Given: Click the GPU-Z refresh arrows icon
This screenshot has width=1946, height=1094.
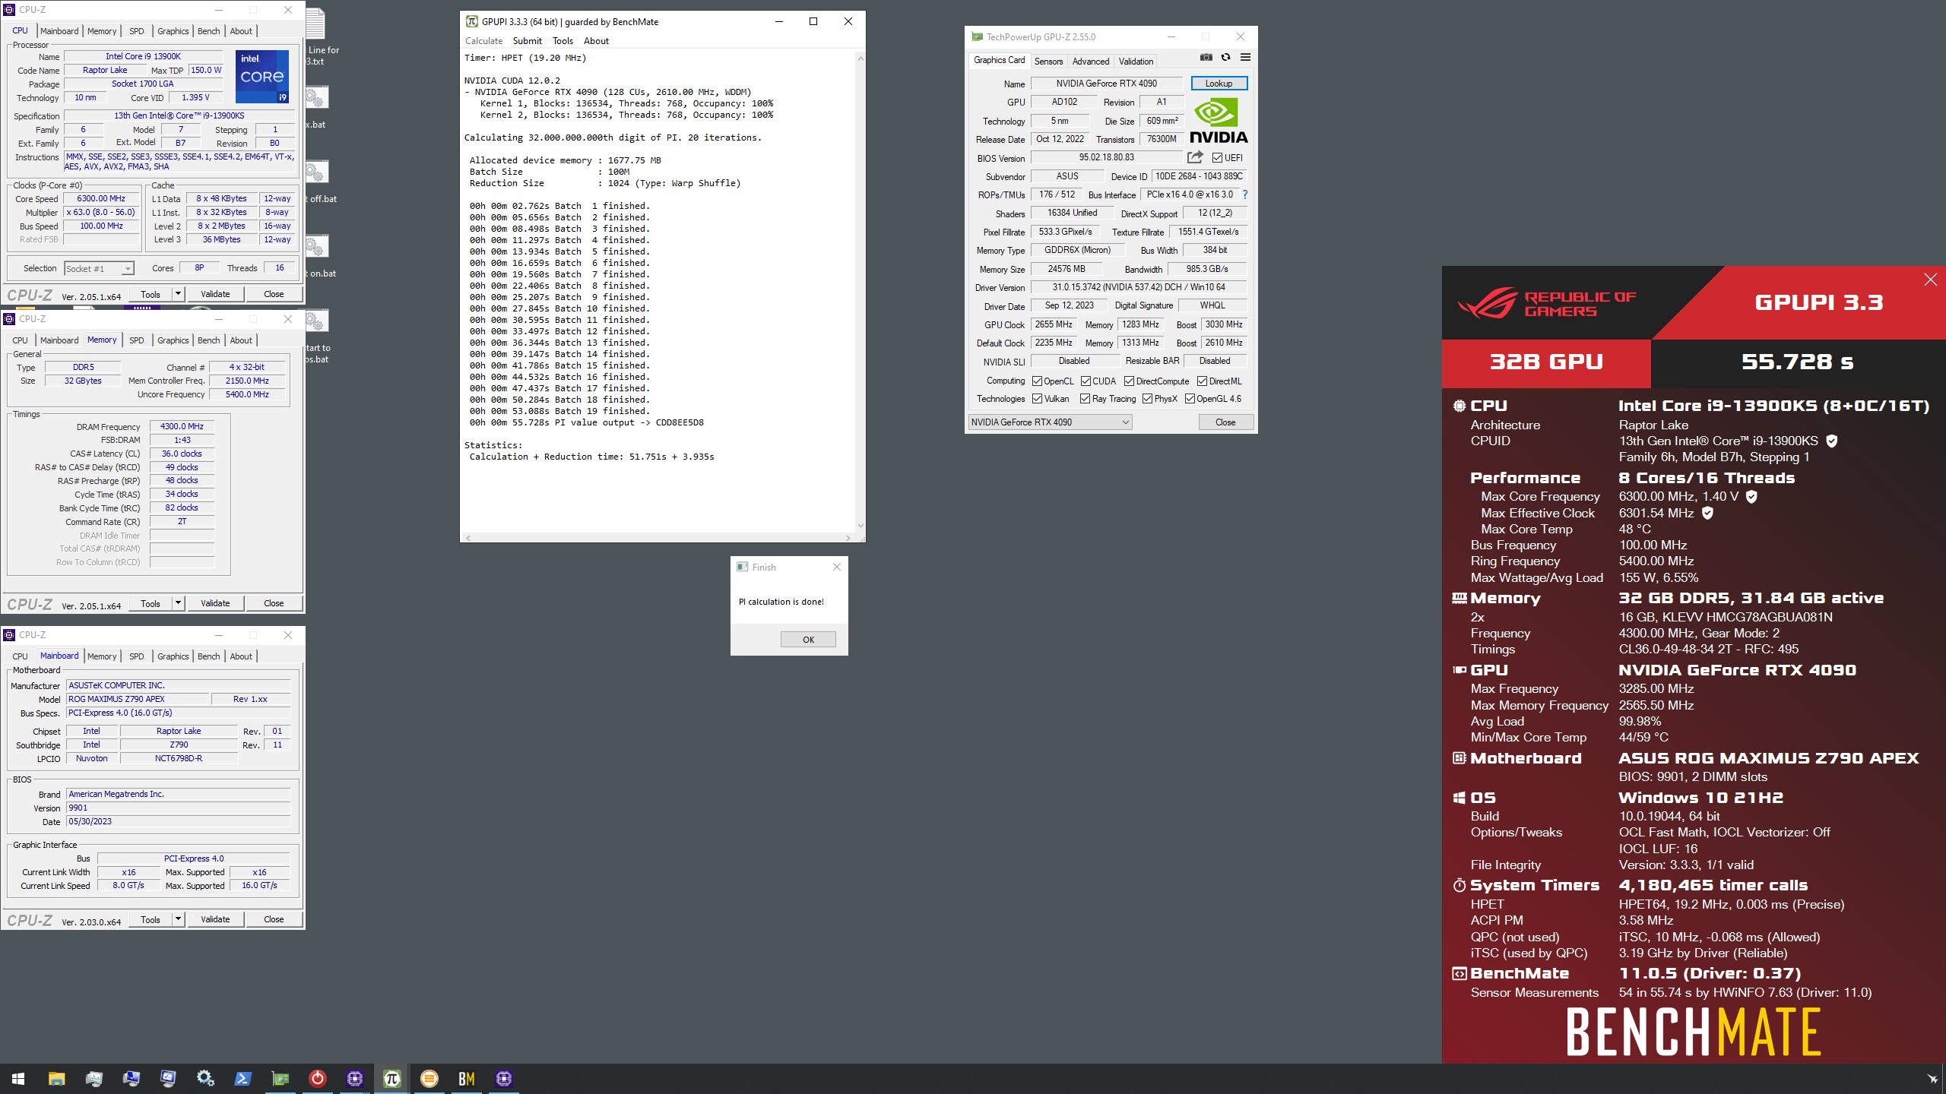Looking at the screenshot, I should [x=1225, y=57].
